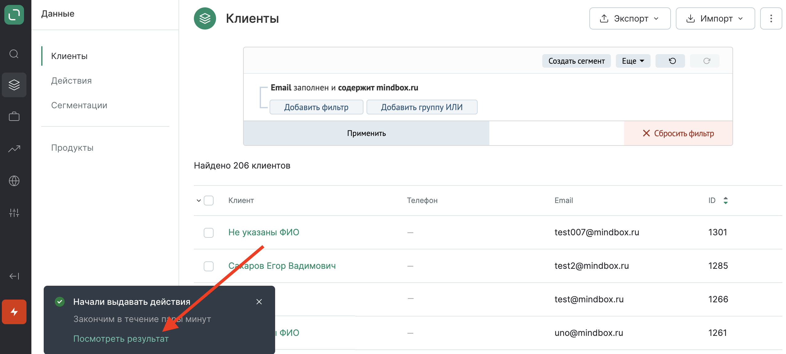Open the sliders settings icon

pos(14,213)
